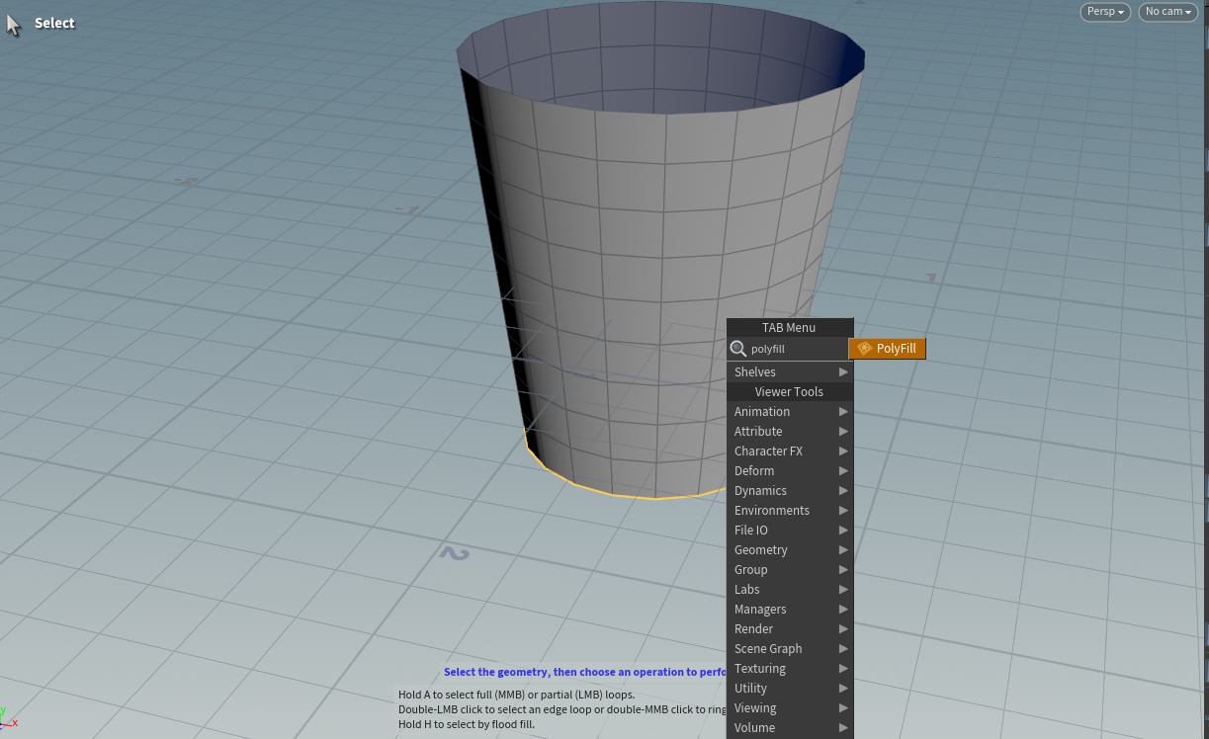Screen dimensions: 1209x739
Task: Open the Scene Graph menu entry
Action: pyautogui.click(x=789, y=648)
